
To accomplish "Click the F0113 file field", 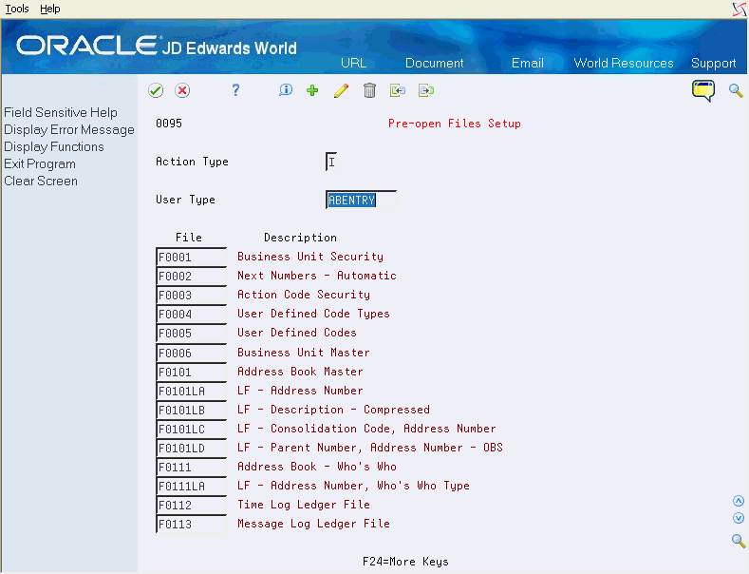I will [191, 525].
